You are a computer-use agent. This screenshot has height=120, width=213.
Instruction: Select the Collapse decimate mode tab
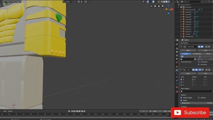click(186, 54)
